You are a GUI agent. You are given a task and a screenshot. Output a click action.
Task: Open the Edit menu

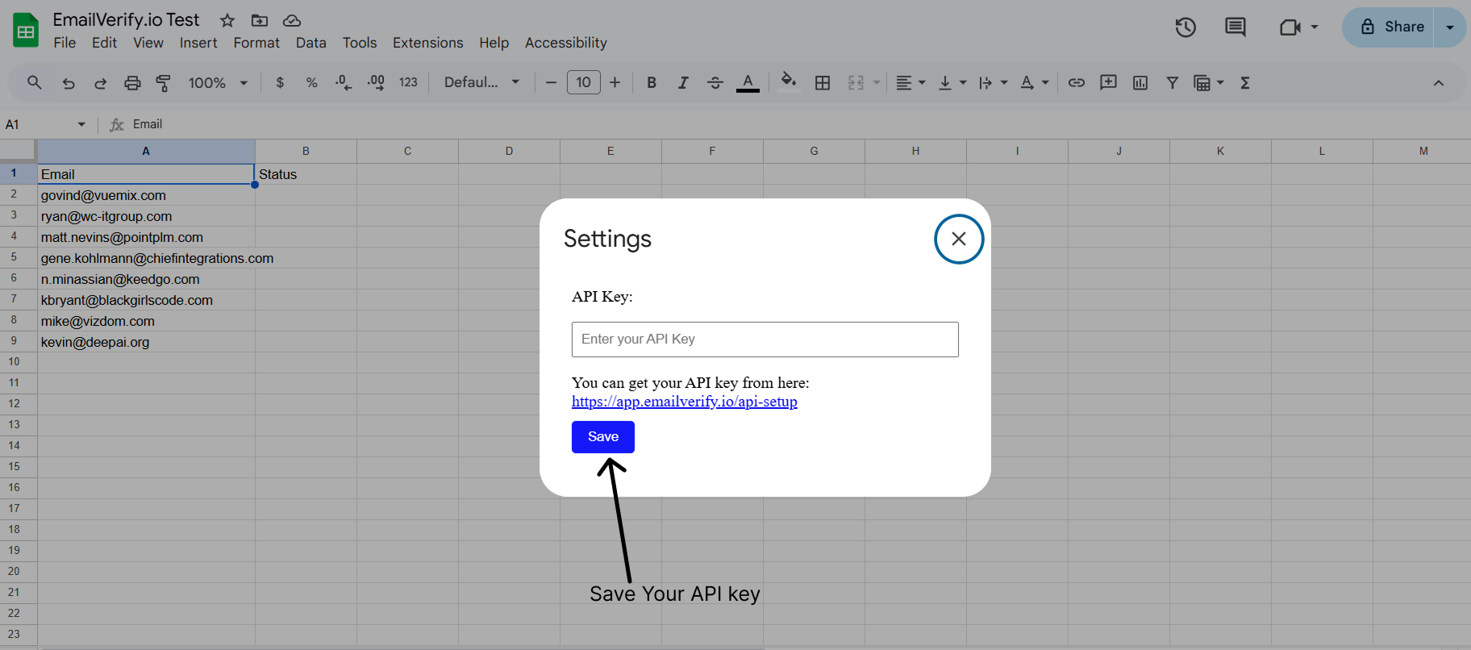[104, 43]
